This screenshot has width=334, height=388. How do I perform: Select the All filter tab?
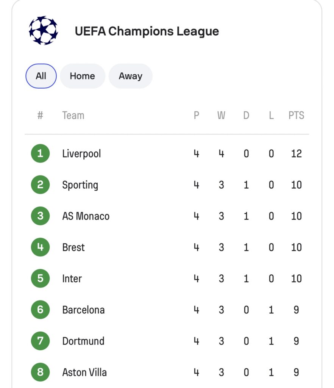tap(41, 76)
